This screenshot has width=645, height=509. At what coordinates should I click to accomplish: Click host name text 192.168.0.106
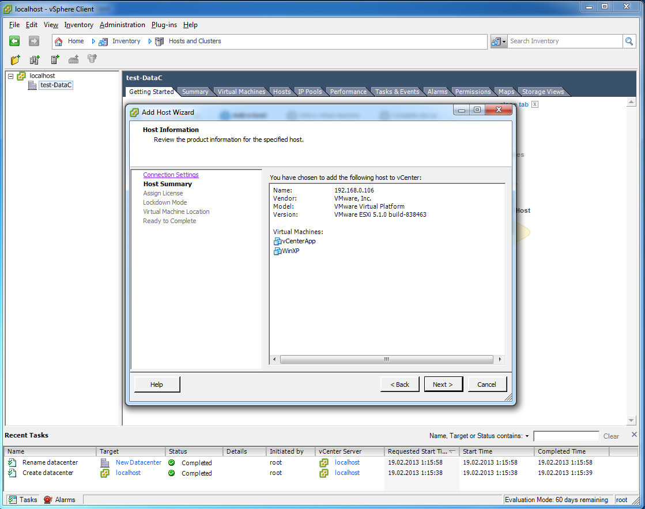354,191
